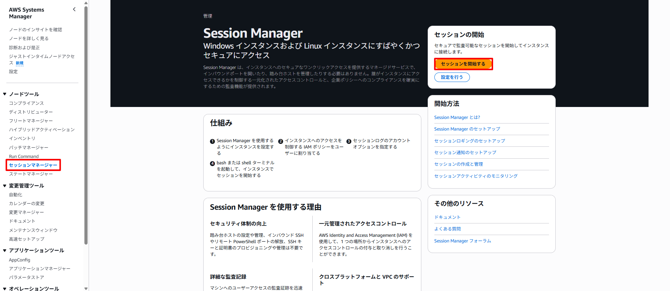Open ノードのインサイトを確認 in sidebar

pyautogui.click(x=36, y=30)
